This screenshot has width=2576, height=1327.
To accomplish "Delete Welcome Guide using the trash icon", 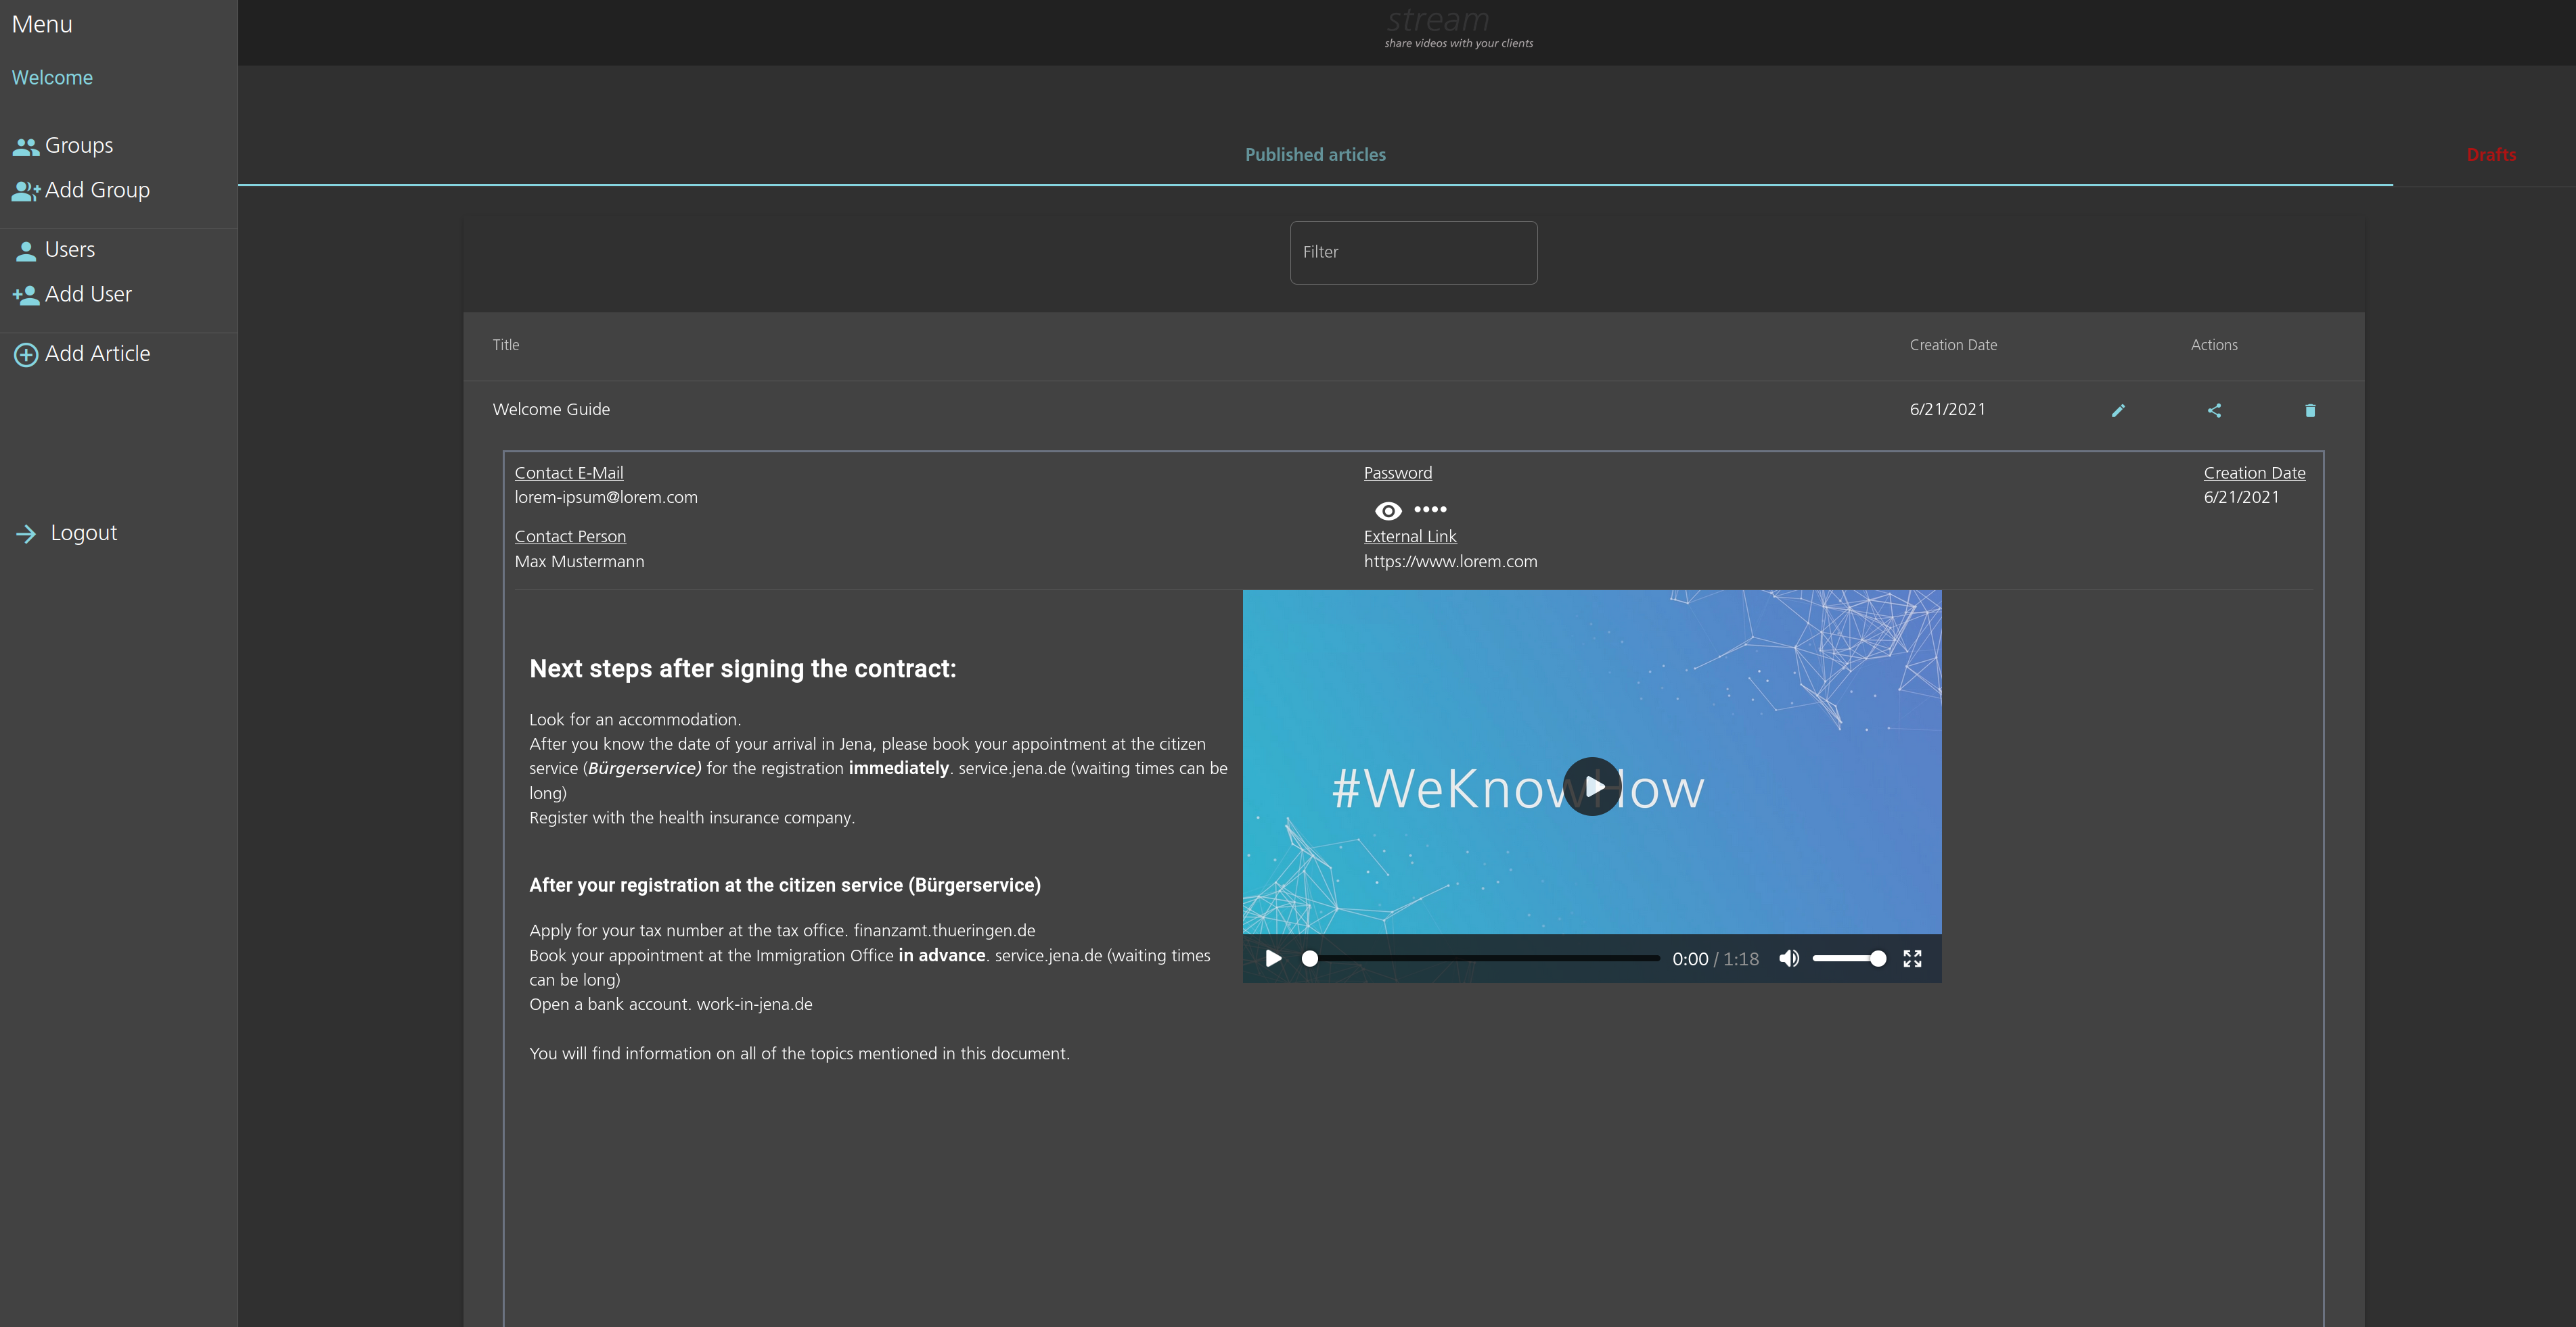I will point(2310,411).
